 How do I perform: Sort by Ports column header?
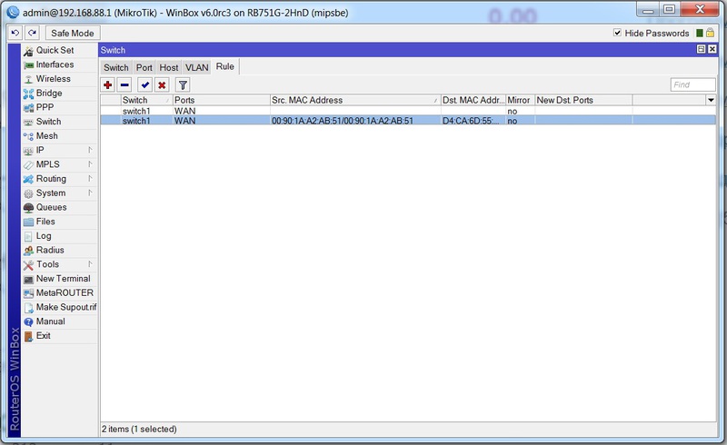click(x=221, y=100)
